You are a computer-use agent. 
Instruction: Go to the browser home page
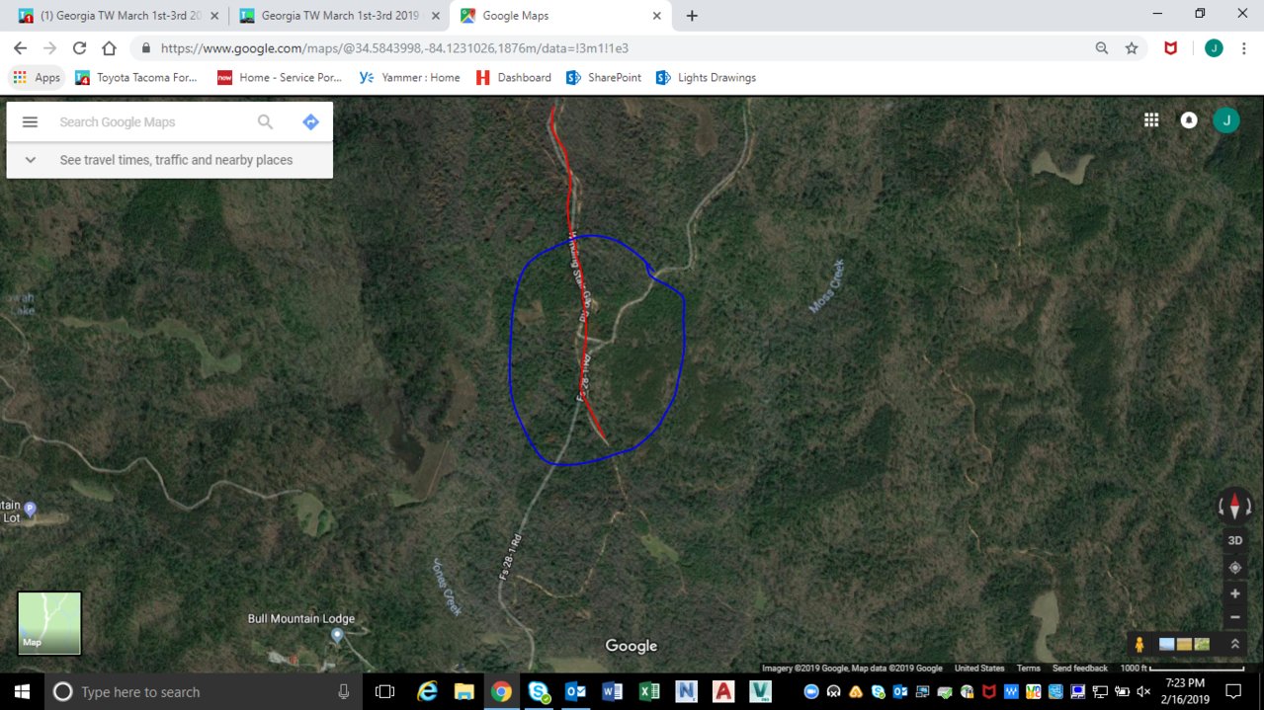(109, 47)
